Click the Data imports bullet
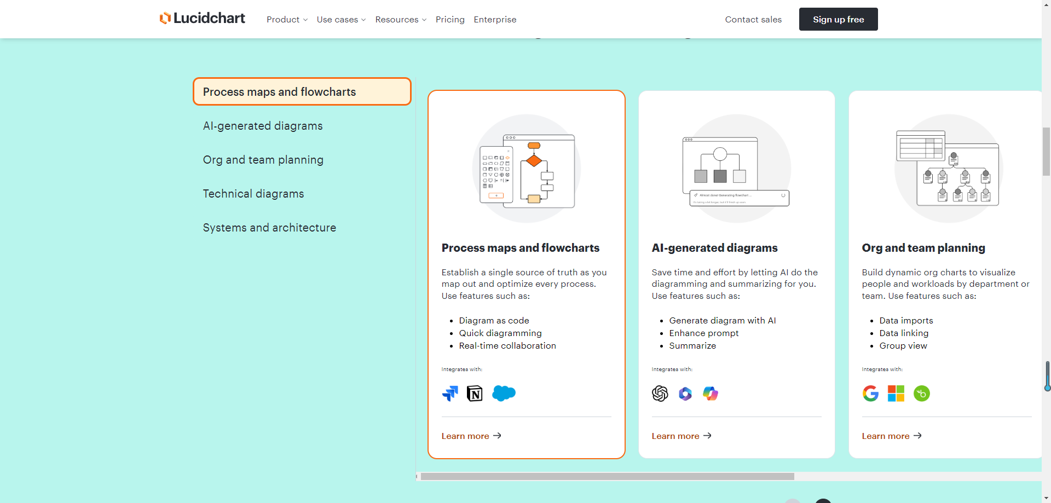Viewport: 1051px width, 503px height. [906, 321]
